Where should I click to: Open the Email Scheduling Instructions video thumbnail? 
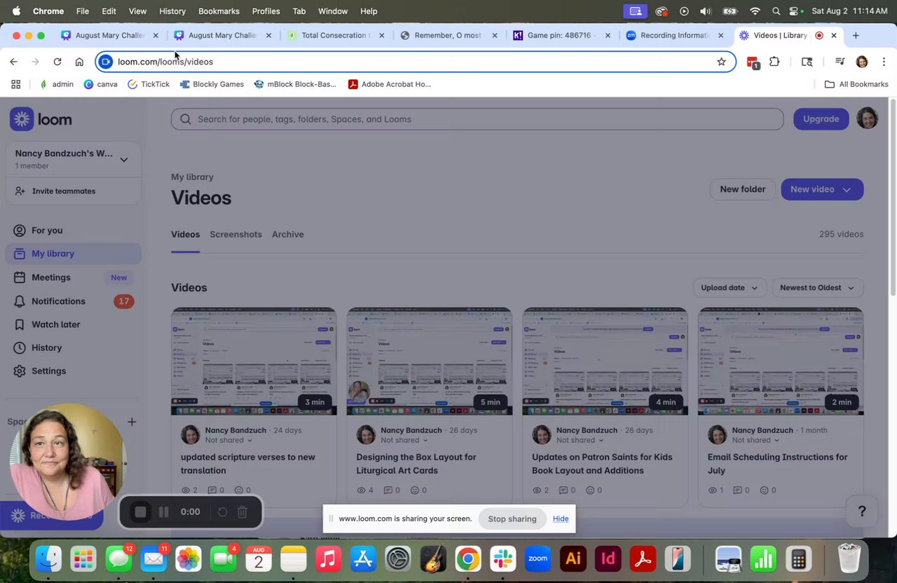tap(781, 362)
